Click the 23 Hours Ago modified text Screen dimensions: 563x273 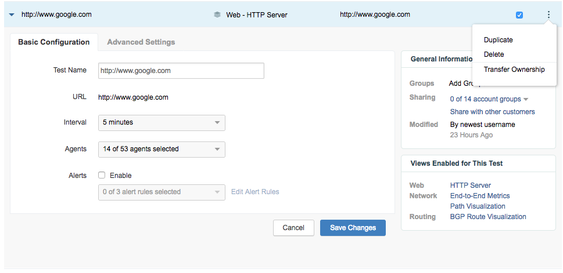[x=471, y=135]
